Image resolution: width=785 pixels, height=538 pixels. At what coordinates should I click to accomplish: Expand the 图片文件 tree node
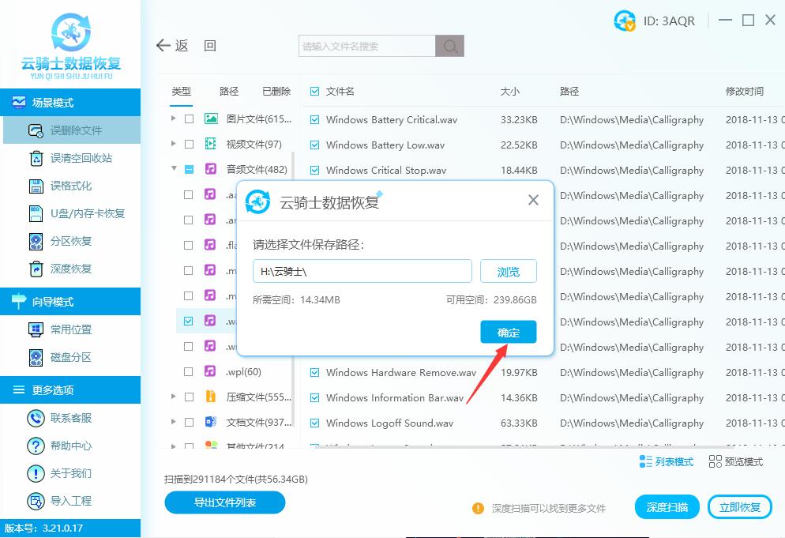173,119
